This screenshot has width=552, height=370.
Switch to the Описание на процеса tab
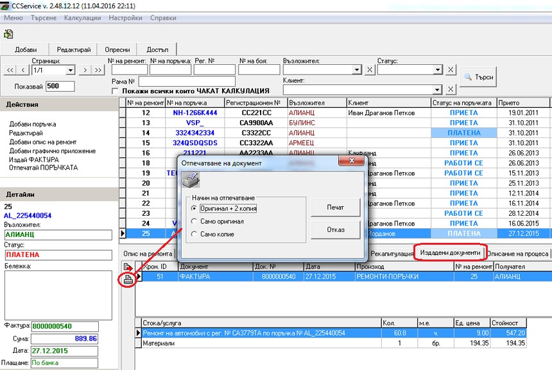pyautogui.click(x=517, y=254)
